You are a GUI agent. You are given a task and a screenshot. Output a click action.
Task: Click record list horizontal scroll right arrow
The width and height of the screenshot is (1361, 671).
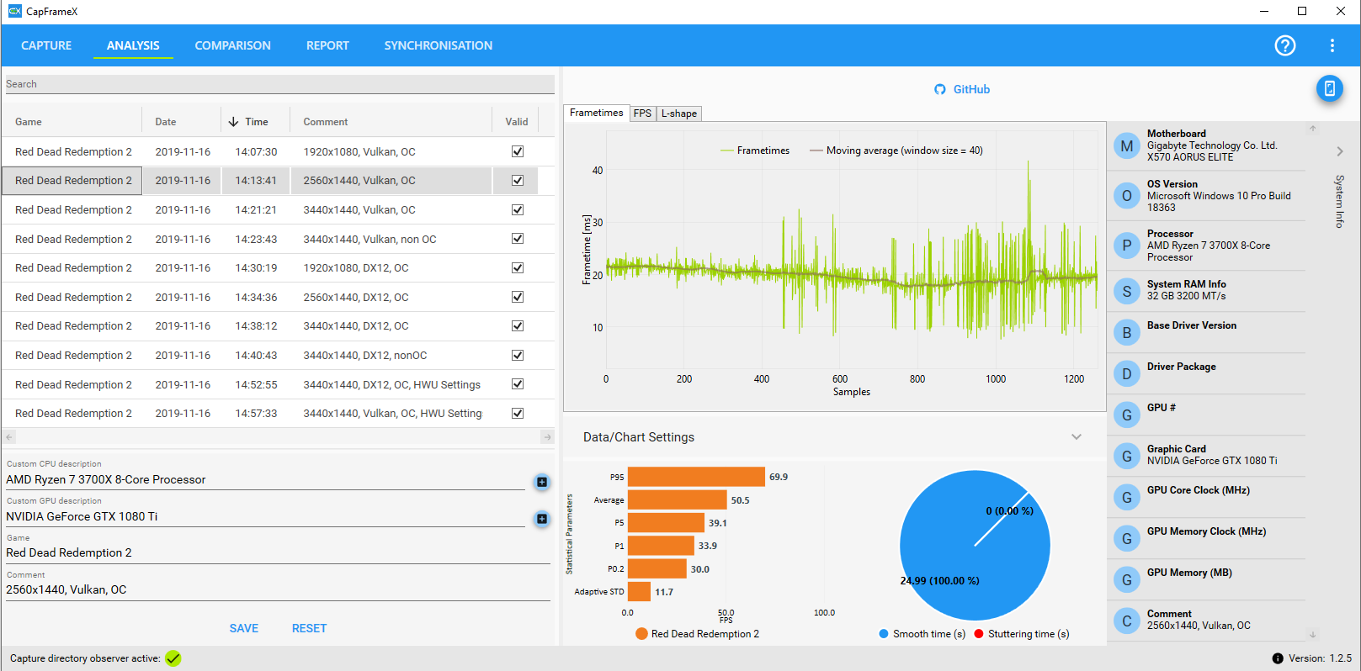coord(547,437)
